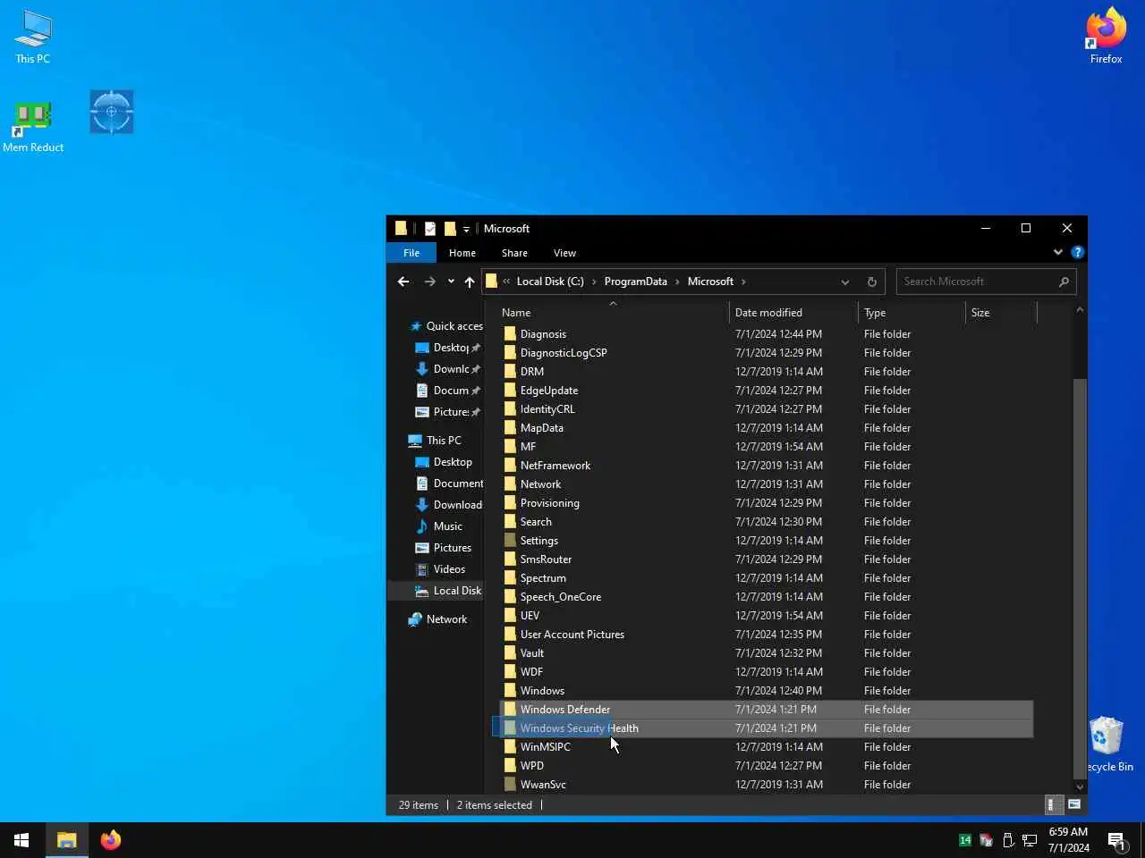
Task: Sort by Type column header
Action: (x=912, y=313)
